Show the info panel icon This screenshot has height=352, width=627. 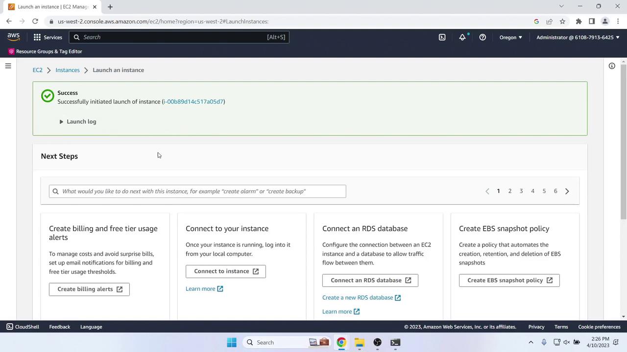pos(612,66)
